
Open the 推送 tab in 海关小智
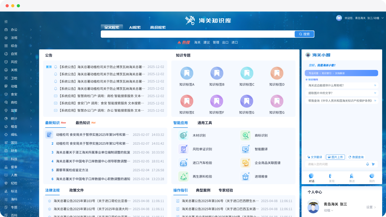[x=352, y=178]
